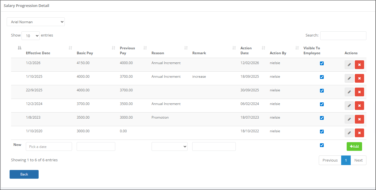Open the Show entries count dropdown

pyautogui.click(x=30, y=36)
